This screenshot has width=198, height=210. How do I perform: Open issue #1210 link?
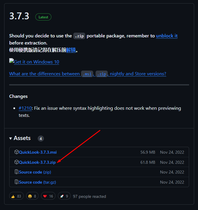point(25,108)
